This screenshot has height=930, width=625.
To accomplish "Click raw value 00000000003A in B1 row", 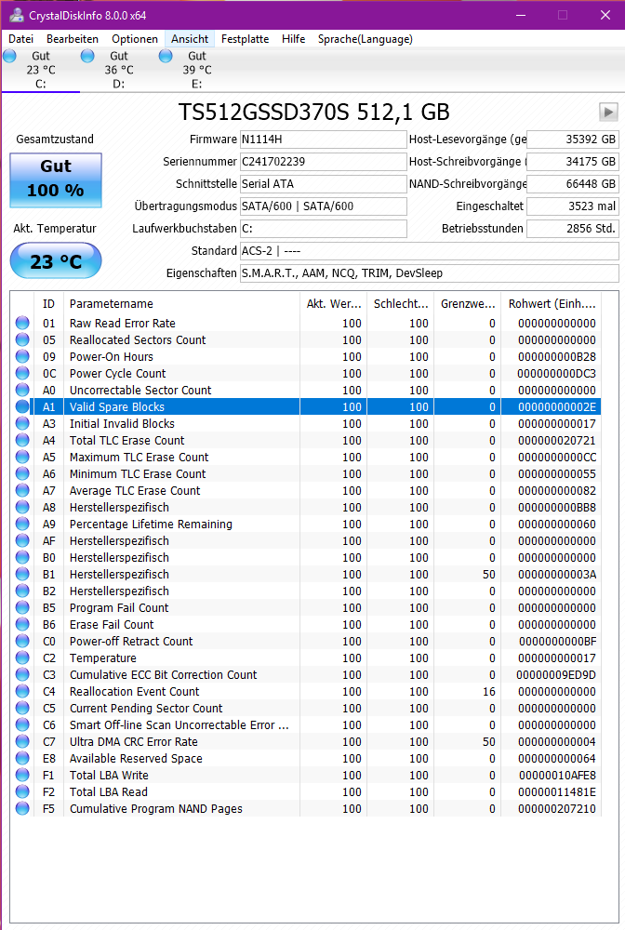I will pos(557,574).
